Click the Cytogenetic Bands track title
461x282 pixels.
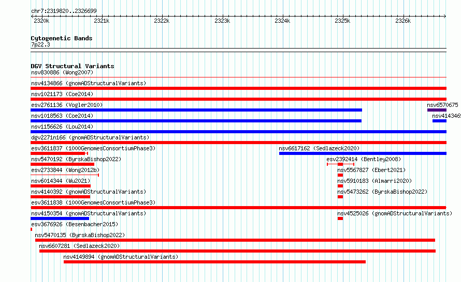pos(62,38)
